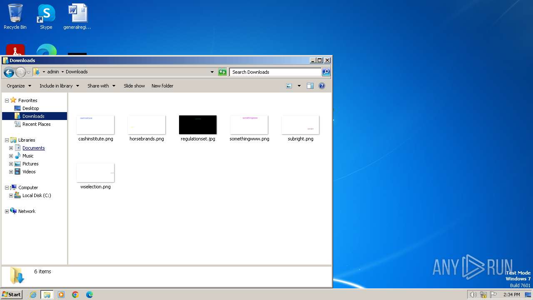This screenshot has width=533, height=300.
Task: Select the Documents library
Action: point(33,148)
